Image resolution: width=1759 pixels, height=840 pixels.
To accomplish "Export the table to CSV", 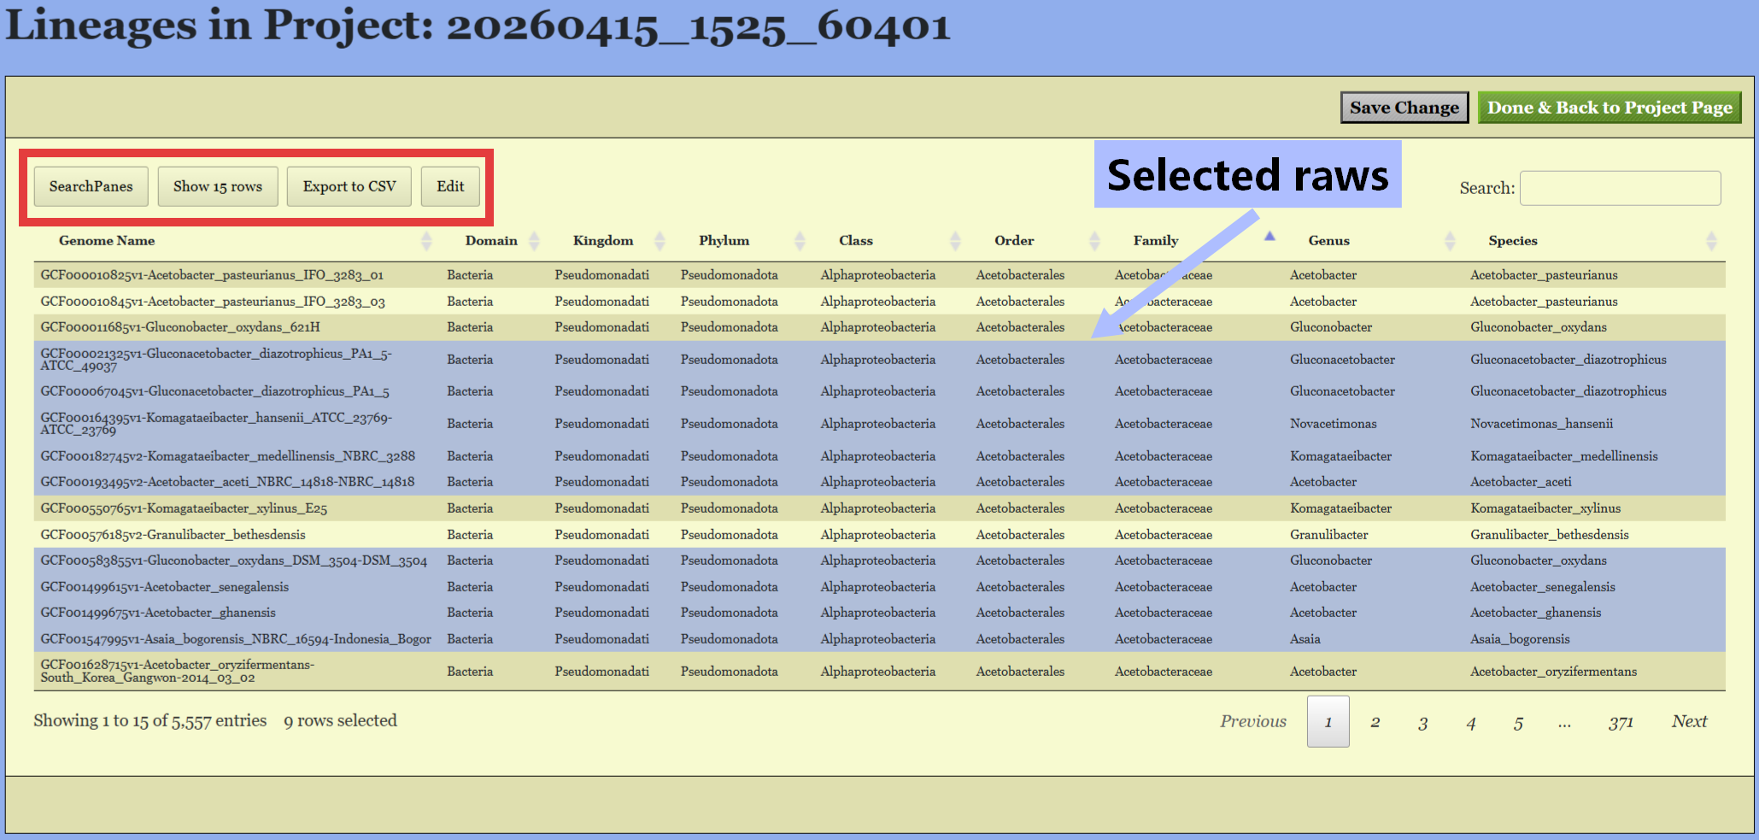I will [349, 186].
